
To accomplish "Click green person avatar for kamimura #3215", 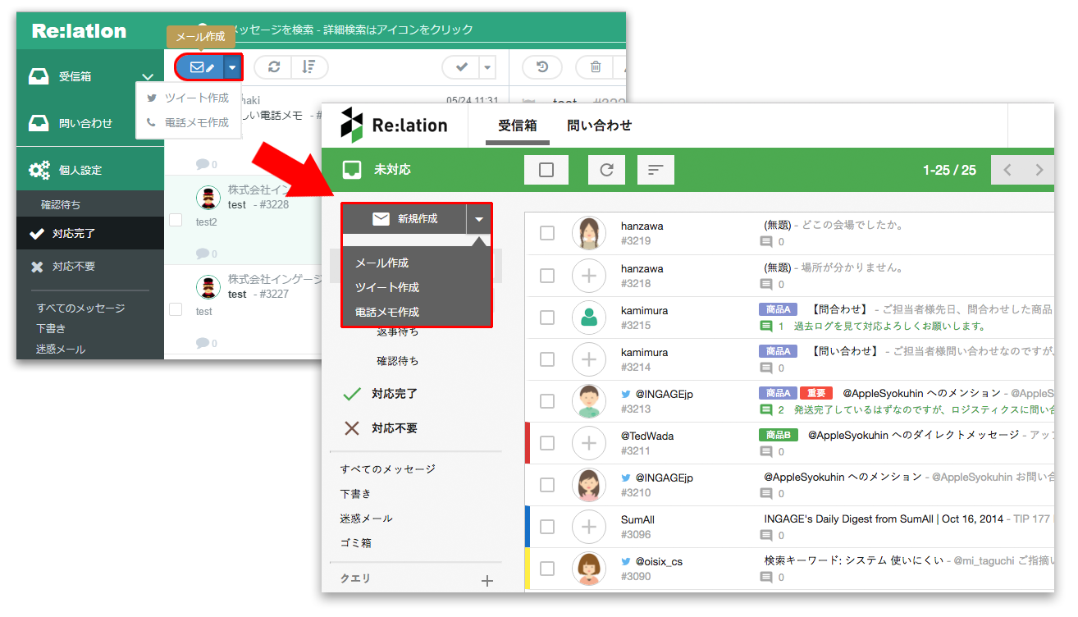I will 588,318.
